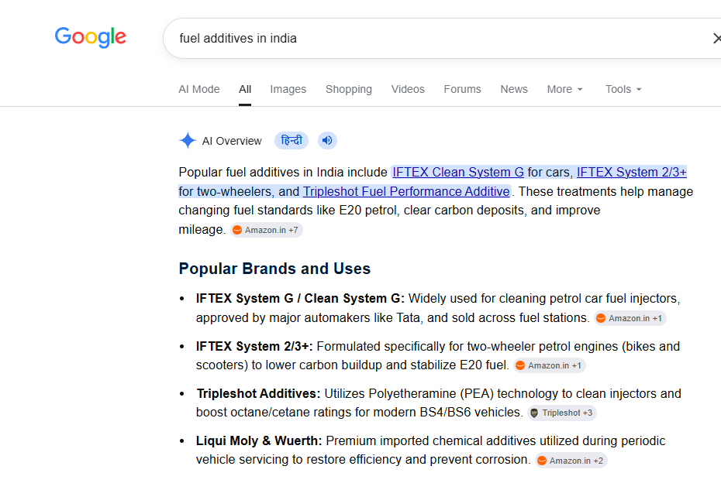This screenshot has width=721, height=490.
Task: Click the AI Overview label
Action: pyautogui.click(x=232, y=141)
